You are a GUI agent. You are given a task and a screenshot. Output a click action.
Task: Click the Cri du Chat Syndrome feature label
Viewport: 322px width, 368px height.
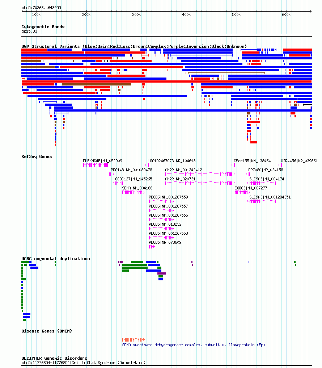click(x=84, y=363)
